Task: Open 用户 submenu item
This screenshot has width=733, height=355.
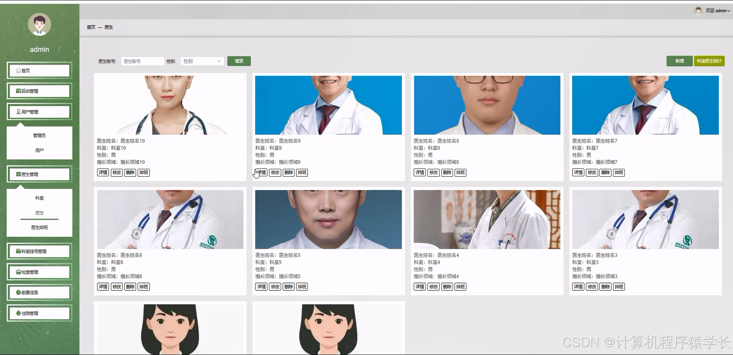Action: coord(39,150)
